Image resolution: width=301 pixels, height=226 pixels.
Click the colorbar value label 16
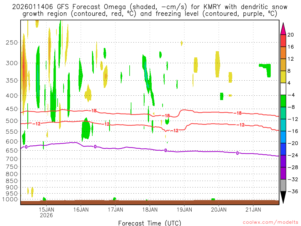coord(291,47)
